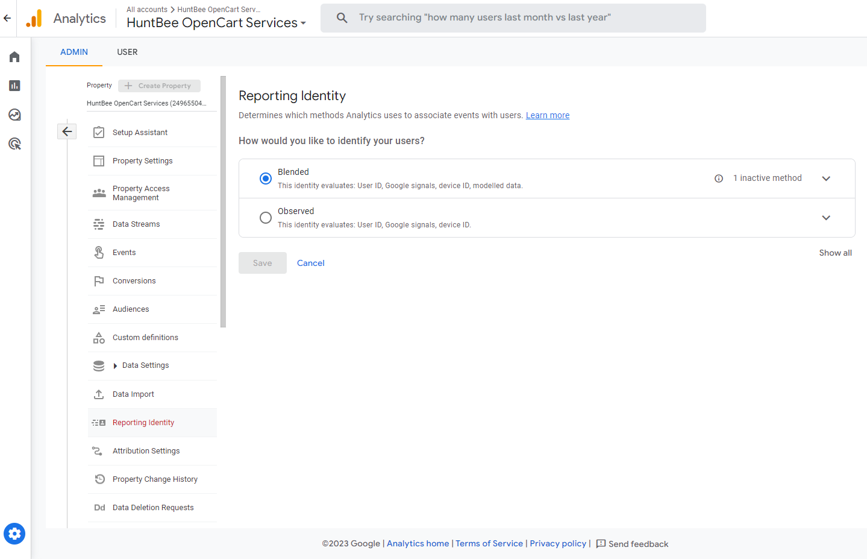Open the HuntBee OpenCart Services account dropdown
The image size is (867, 559).
(216, 23)
